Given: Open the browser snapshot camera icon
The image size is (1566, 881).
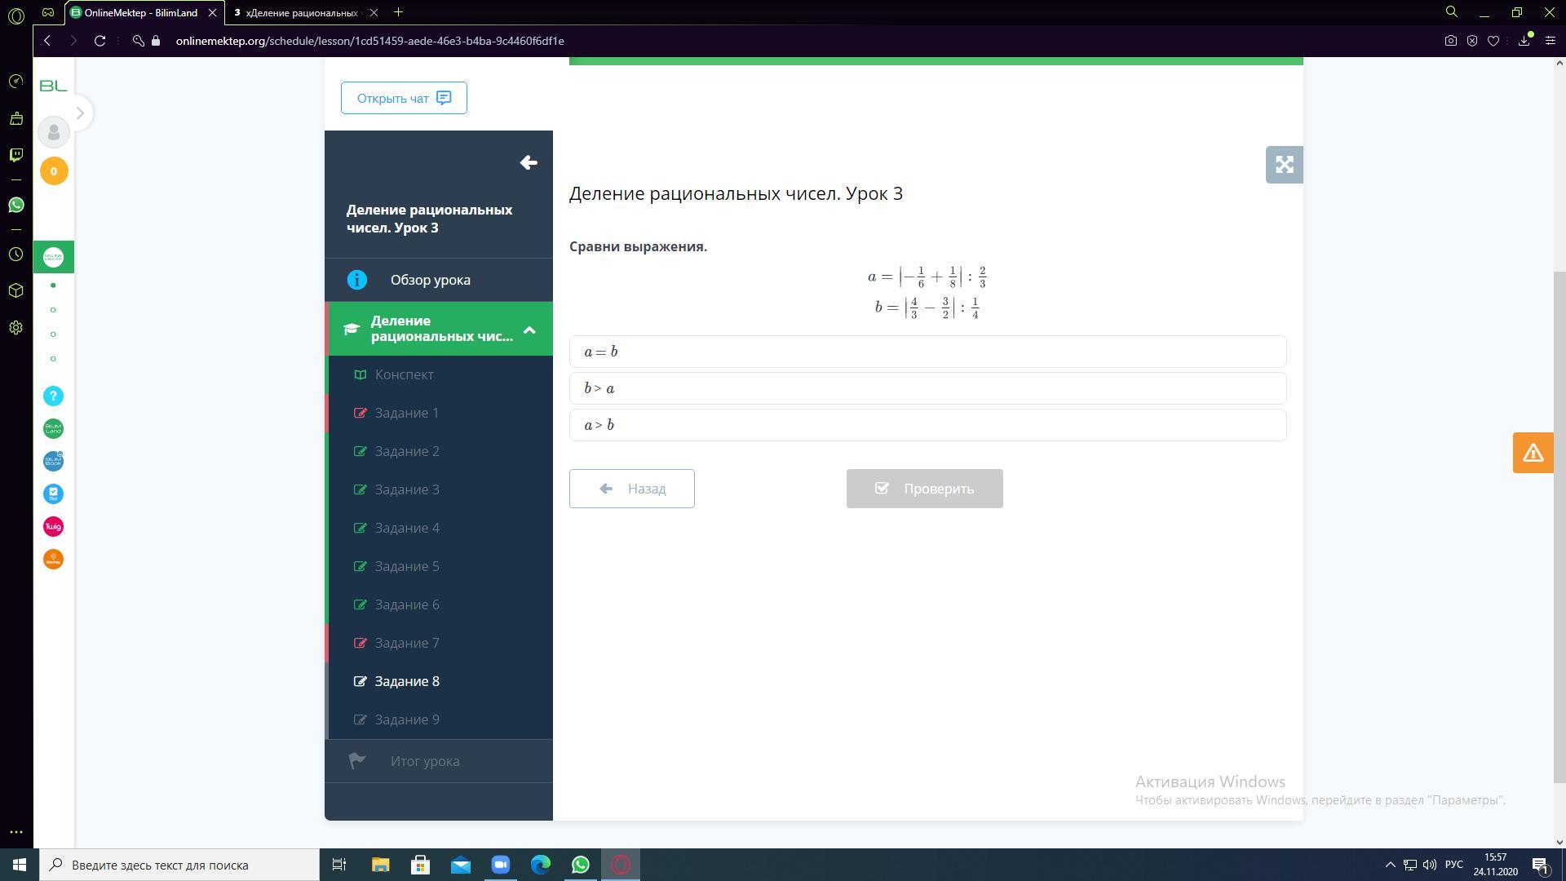Looking at the screenshot, I should tap(1450, 41).
